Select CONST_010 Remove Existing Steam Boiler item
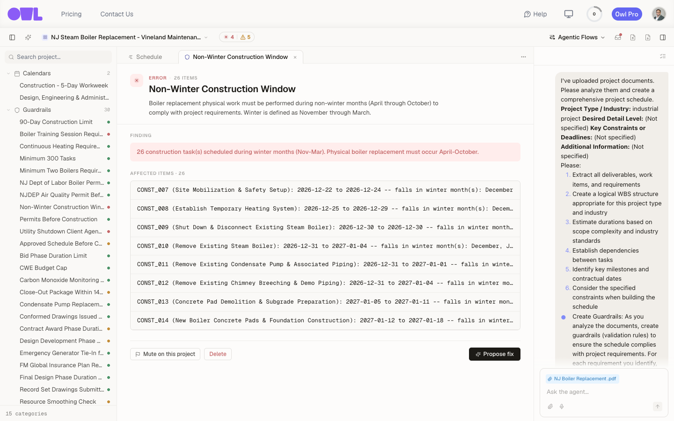 coord(325,246)
